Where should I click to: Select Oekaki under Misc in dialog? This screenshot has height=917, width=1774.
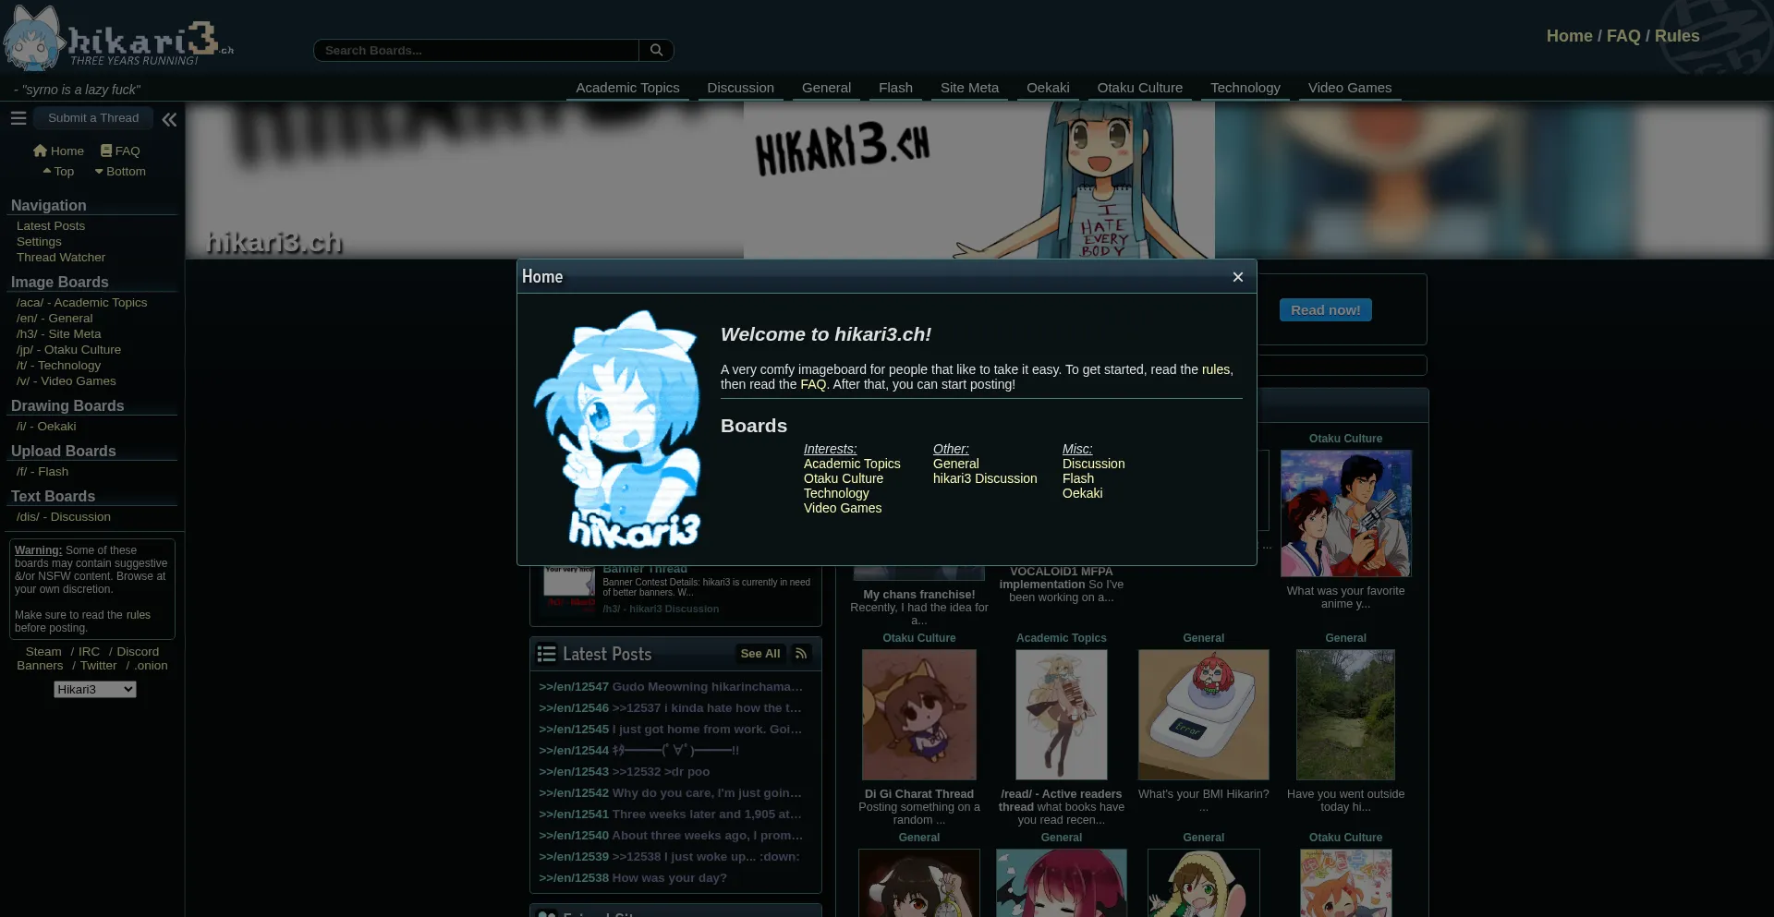coord(1082,493)
